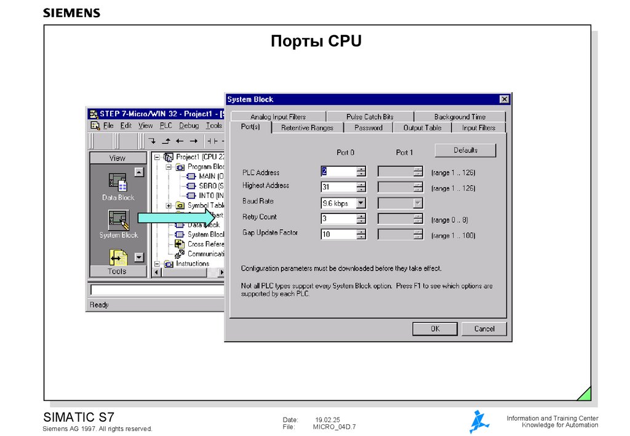
Task: Select the Instructions folder icon in tree
Action: point(169,264)
